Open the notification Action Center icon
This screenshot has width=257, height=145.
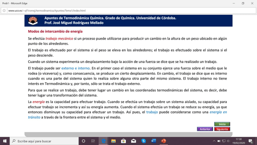tap(250, 141)
